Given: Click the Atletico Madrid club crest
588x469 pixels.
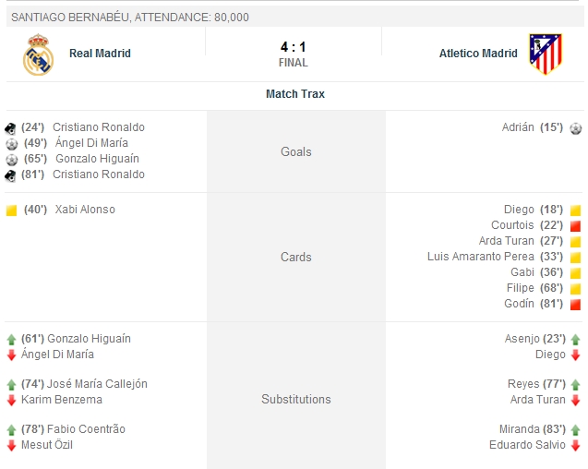Looking at the screenshot, I should (545, 54).
